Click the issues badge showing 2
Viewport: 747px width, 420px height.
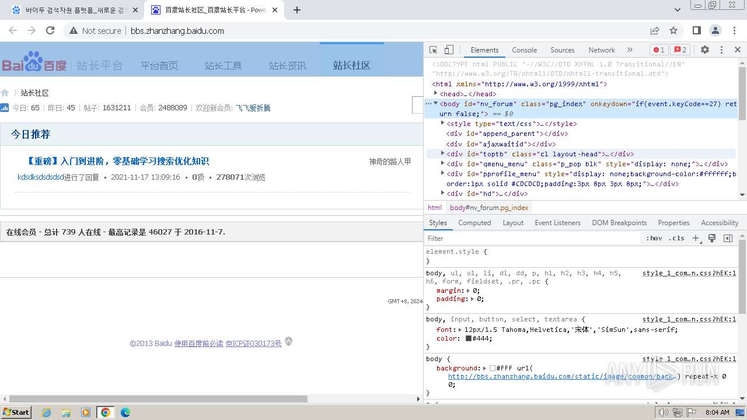[x=680, y=50]
